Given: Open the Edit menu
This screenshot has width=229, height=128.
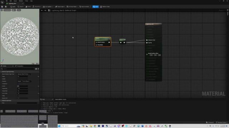Looking at the screenshot, I should point(11,1).
